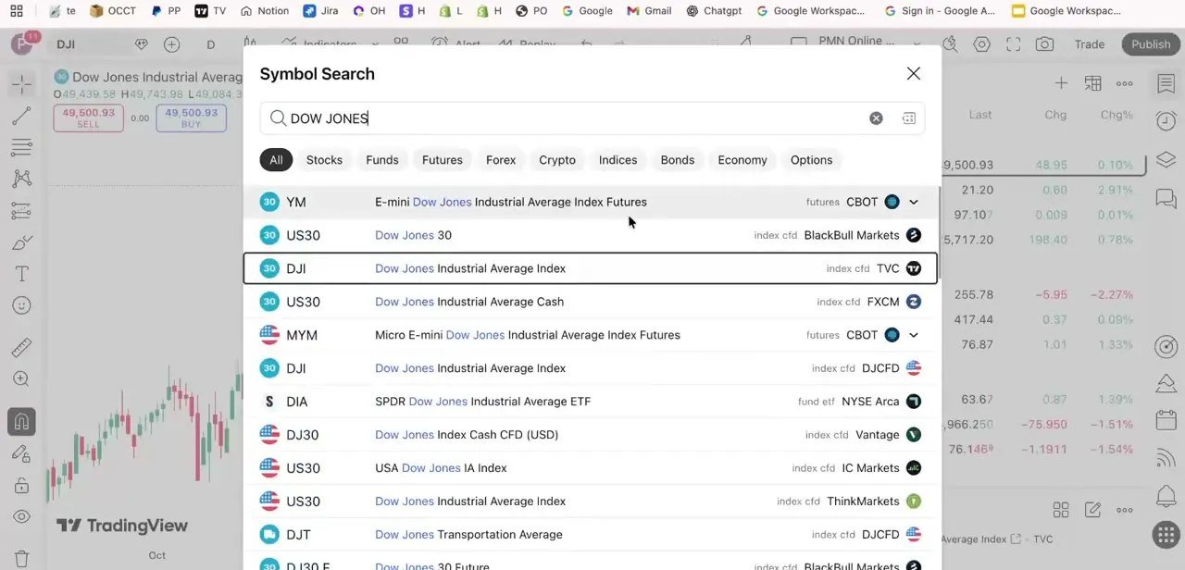Open the chats panel icon
This screenshot has width=1185, height=570.
(1166, 199)
